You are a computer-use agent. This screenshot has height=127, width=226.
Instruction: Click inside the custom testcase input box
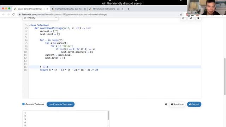(65, 119)
